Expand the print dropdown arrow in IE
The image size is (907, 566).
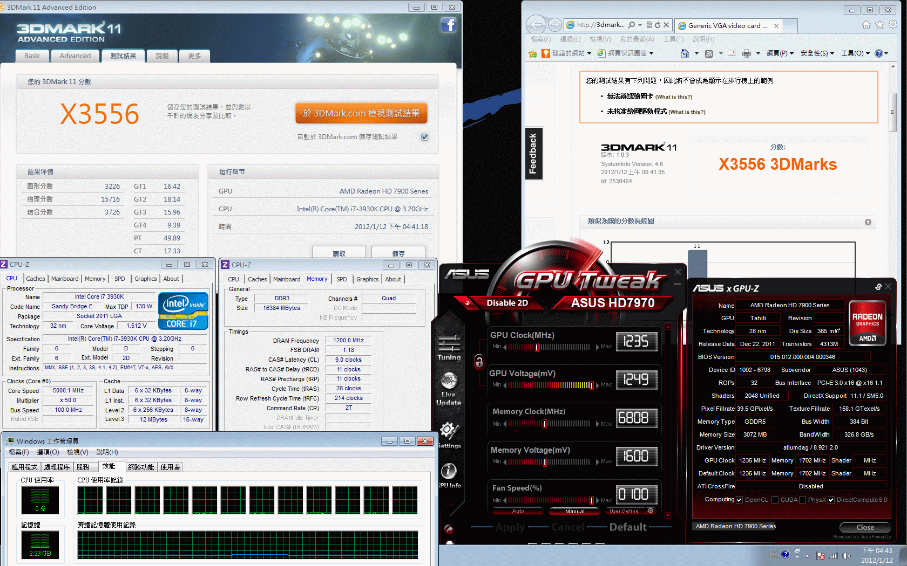758,53
